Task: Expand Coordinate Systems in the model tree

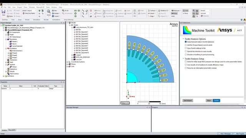Action: point(68,62)
